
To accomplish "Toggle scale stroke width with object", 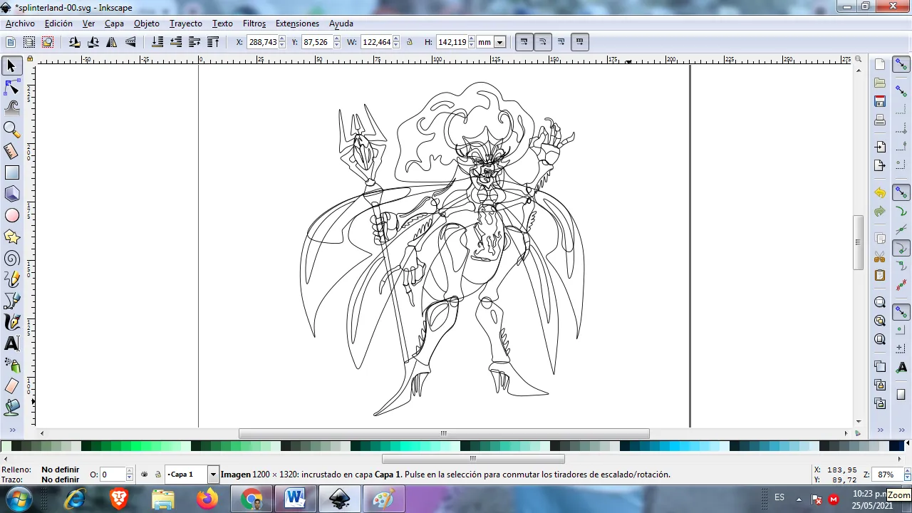I will 524,42.
